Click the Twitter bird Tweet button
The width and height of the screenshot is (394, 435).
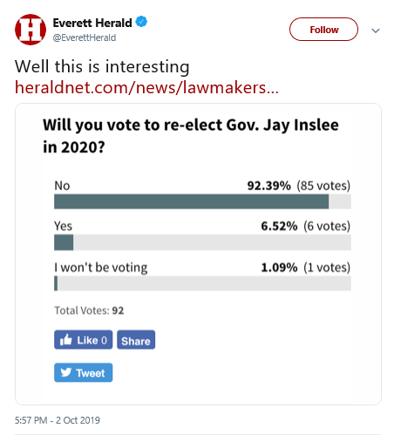pyautogui.click(x=84, y=372)
